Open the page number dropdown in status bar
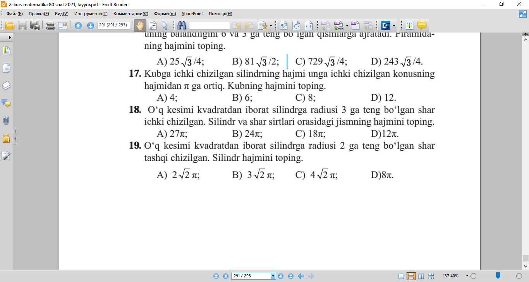Viewport: 529px width, 282px height. pyautogui.click(x=273, y=276)
